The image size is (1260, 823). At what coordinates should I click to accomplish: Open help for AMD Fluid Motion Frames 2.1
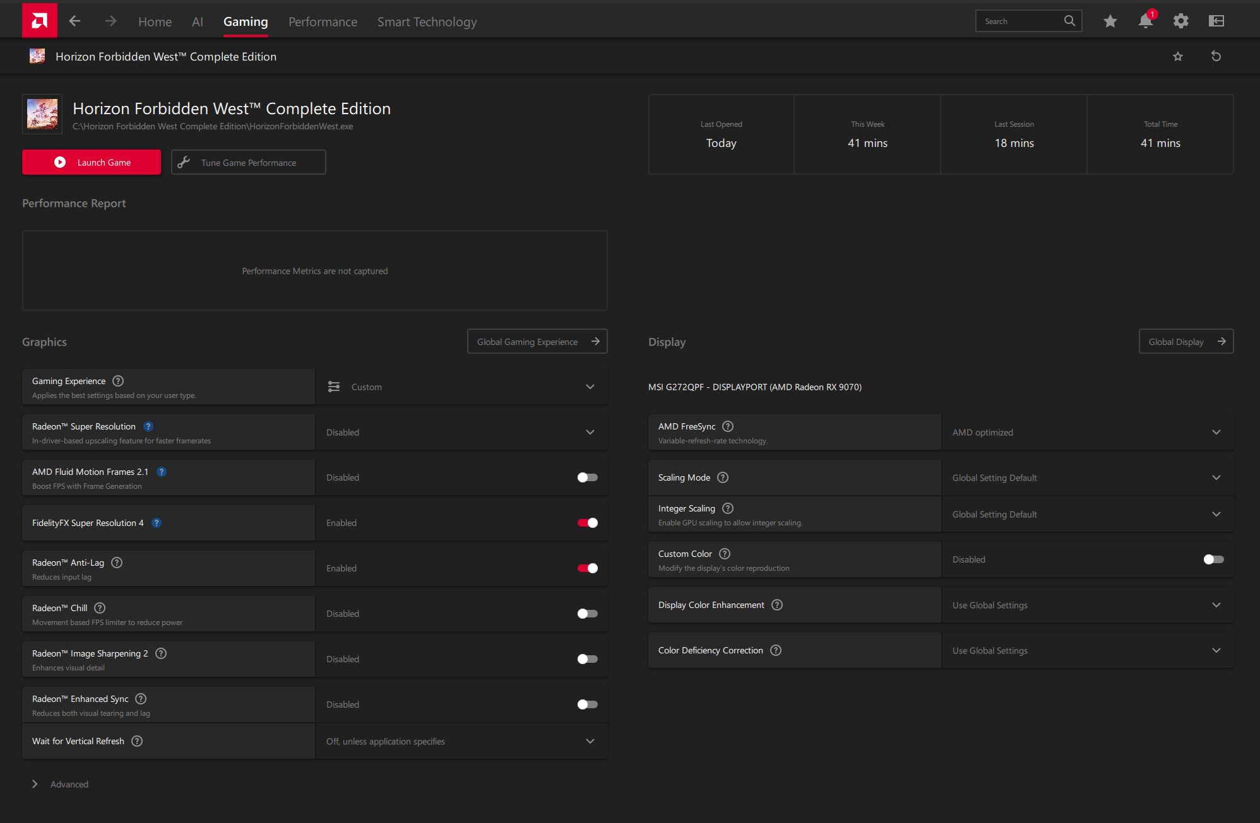coord(162,472)
